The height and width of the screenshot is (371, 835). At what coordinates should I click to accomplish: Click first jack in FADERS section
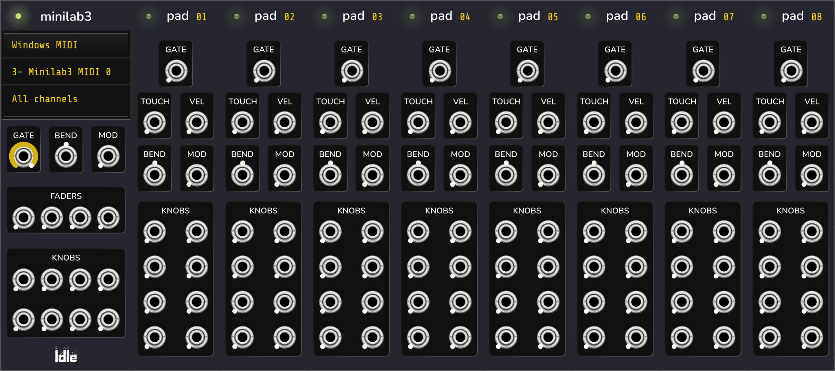click(23, 217)
